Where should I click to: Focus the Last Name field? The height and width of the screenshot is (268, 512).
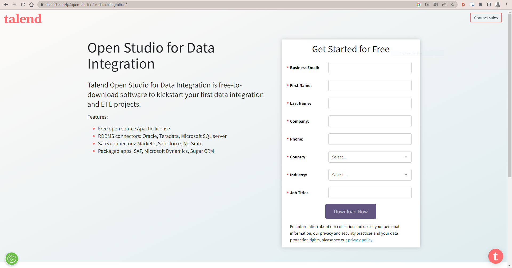click(370, 103)
